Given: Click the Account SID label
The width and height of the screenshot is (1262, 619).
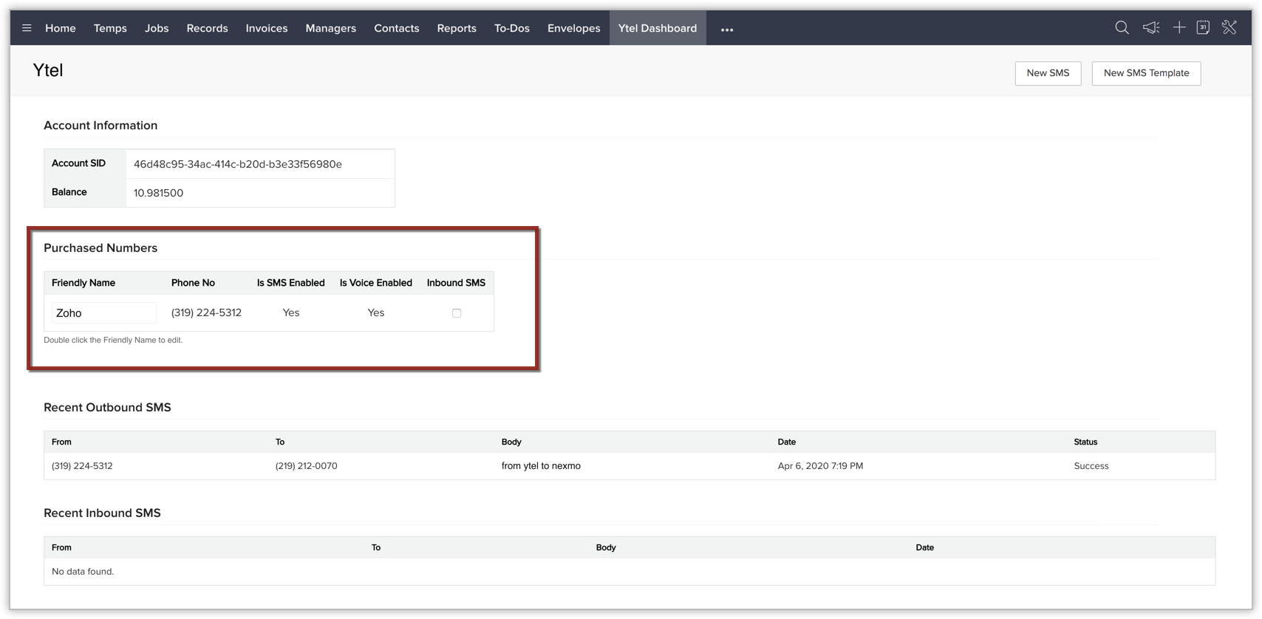Looking at the screenshot, I should click(x=78, y=163).
